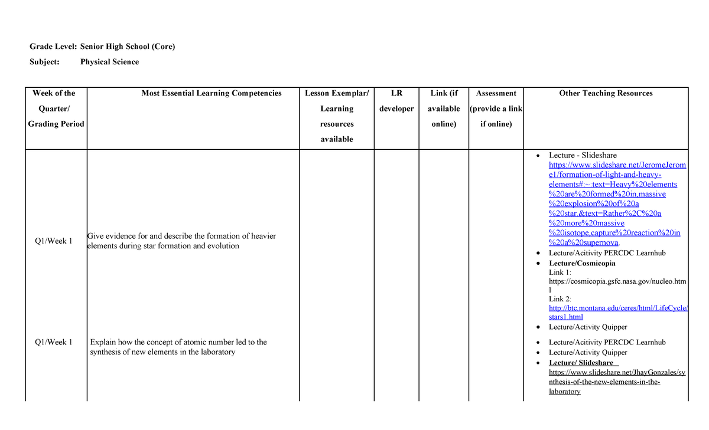
Task: Select the Week of the Quarter header cell
Action: tap(56, 109)
